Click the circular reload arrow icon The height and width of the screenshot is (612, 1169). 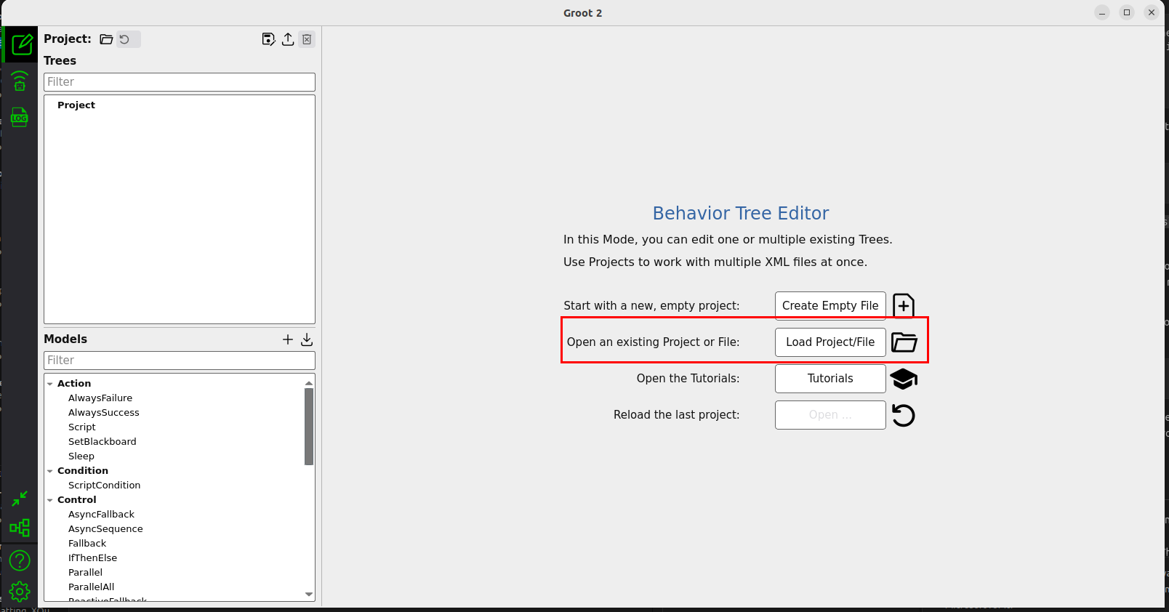904,415
